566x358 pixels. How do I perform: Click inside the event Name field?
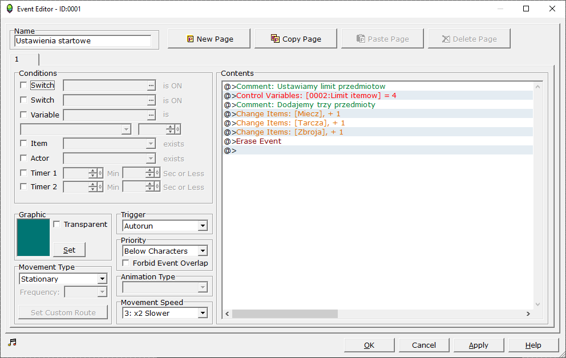click(83, 40)
